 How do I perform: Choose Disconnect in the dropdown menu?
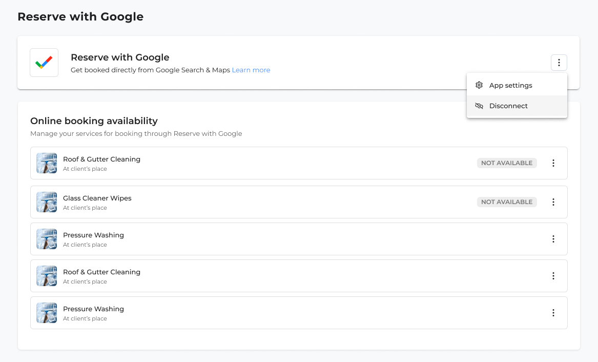click(x=508, y=106)
